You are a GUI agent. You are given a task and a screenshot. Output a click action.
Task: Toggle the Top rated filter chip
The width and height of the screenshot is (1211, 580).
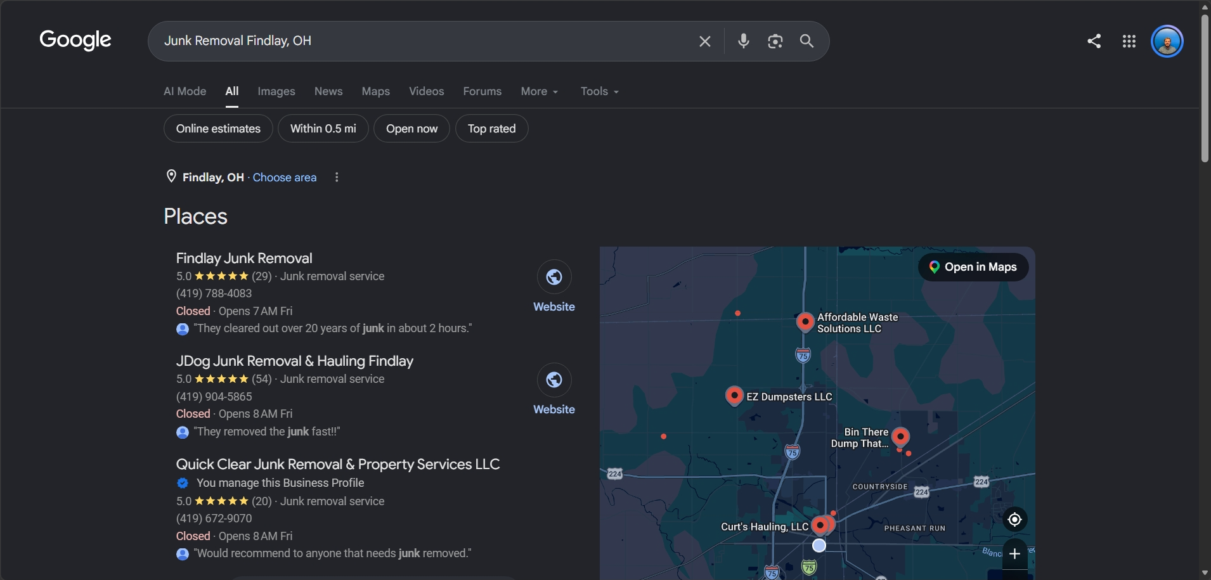click(492, 129)
